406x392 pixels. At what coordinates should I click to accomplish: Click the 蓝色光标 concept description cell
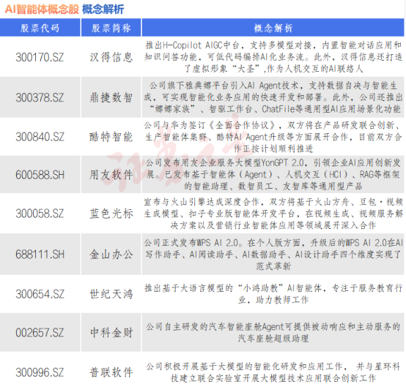[x=273, y=214]
